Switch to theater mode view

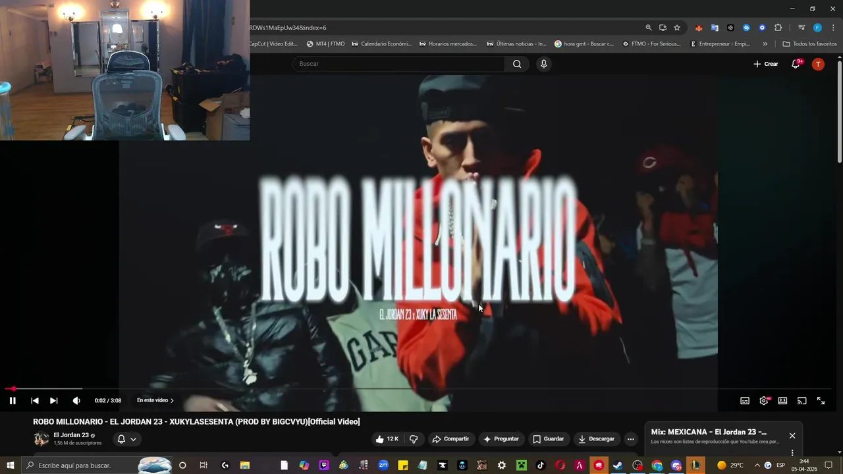pyautogui.click(x=782, y=400)
